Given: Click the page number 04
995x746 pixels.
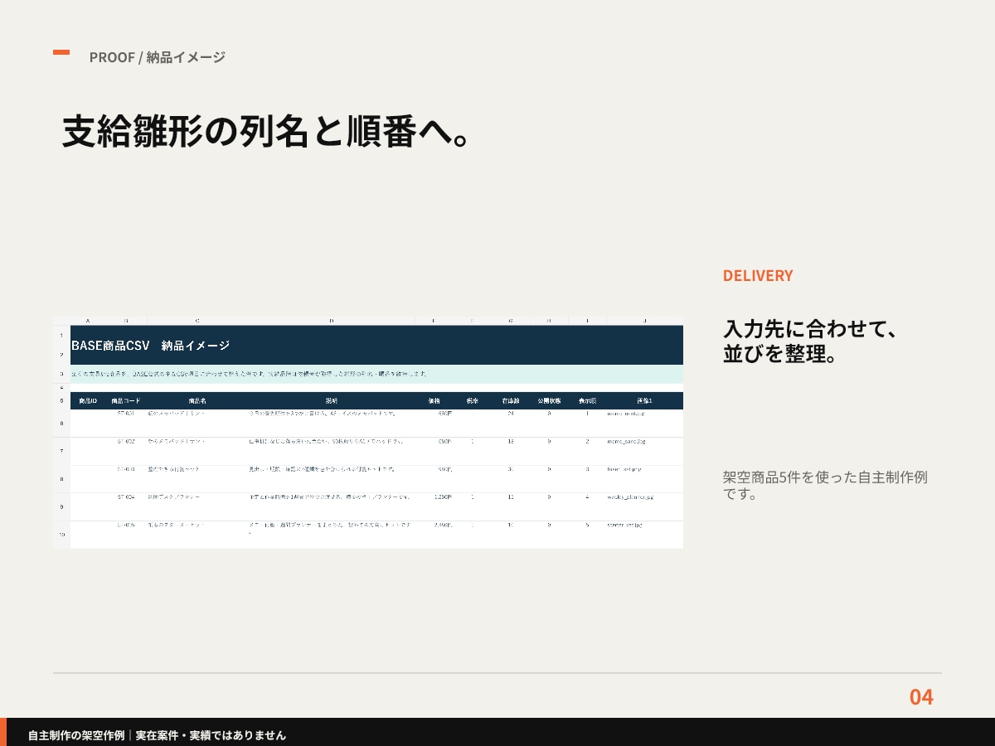Looking at the screenshot, I should pos(921,697).
